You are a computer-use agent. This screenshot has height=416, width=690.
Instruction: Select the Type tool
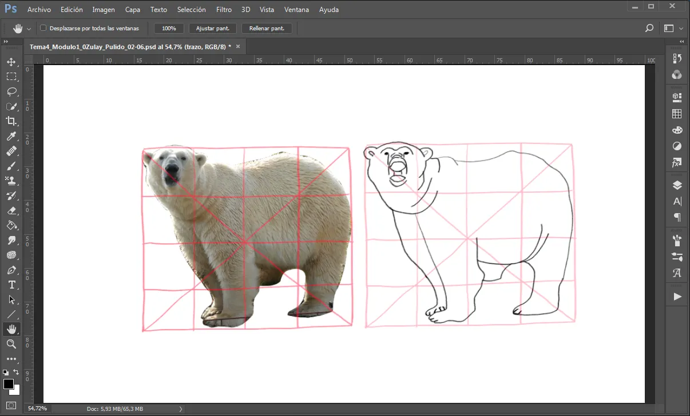(11, 285)
